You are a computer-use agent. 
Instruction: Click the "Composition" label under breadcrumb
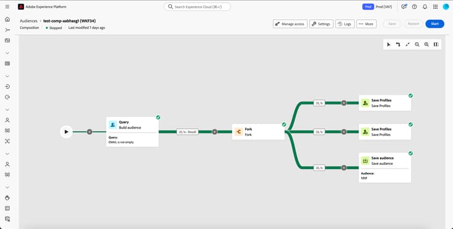point(30,28)
